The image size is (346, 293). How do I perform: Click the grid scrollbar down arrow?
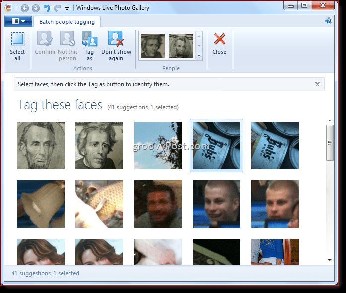(x=330, y=260)
